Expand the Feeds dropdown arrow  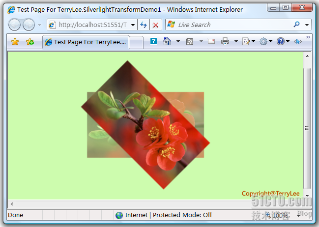[201, 41]
